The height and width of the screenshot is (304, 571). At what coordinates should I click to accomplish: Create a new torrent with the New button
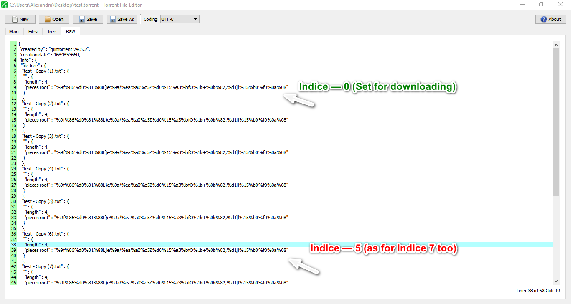[20, 19]
